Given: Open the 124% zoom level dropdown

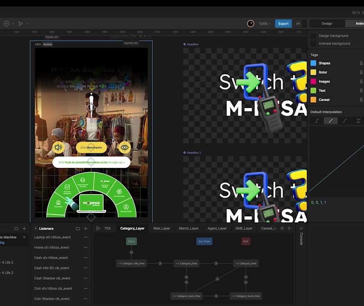Looking at the screenshot, I should coord(265,24).
